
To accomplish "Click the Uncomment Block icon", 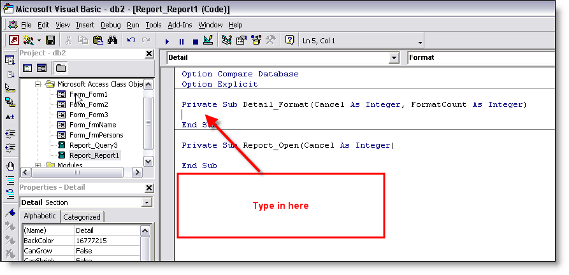I will (x=10, y=194).
